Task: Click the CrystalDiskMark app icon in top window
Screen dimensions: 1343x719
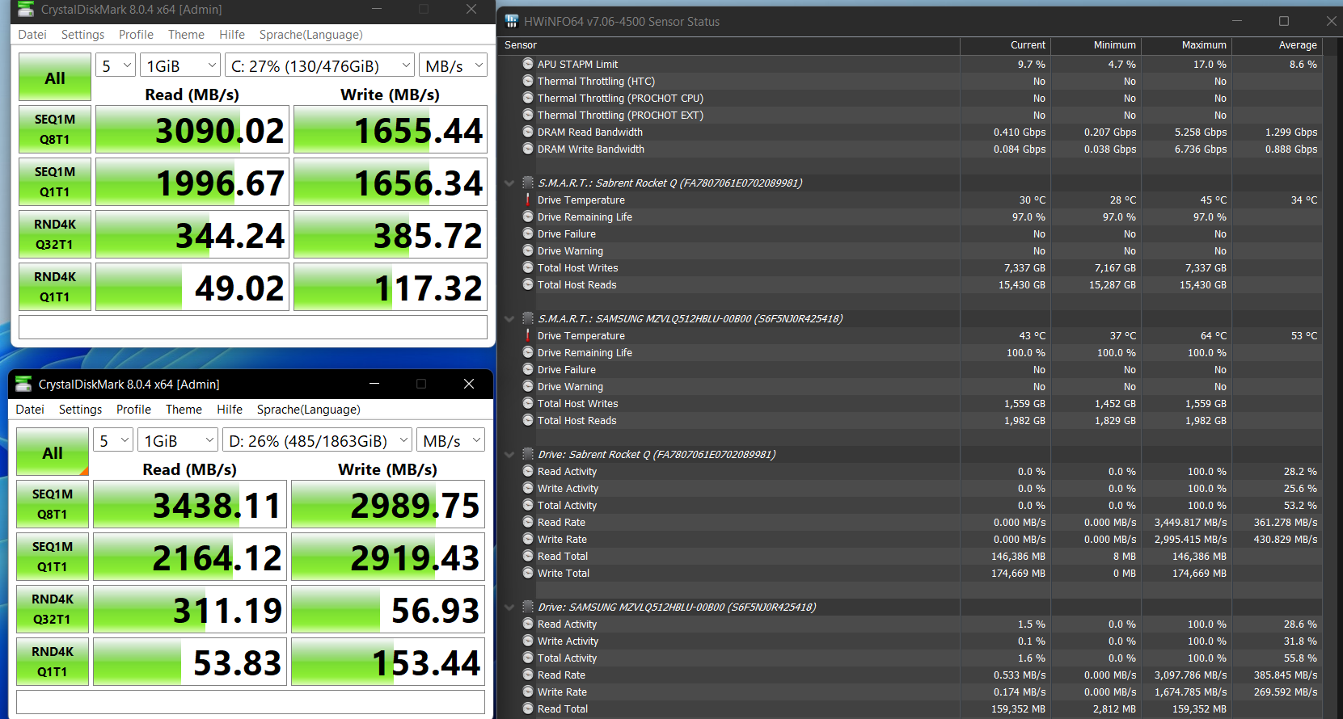Action: tap(26, 10)
